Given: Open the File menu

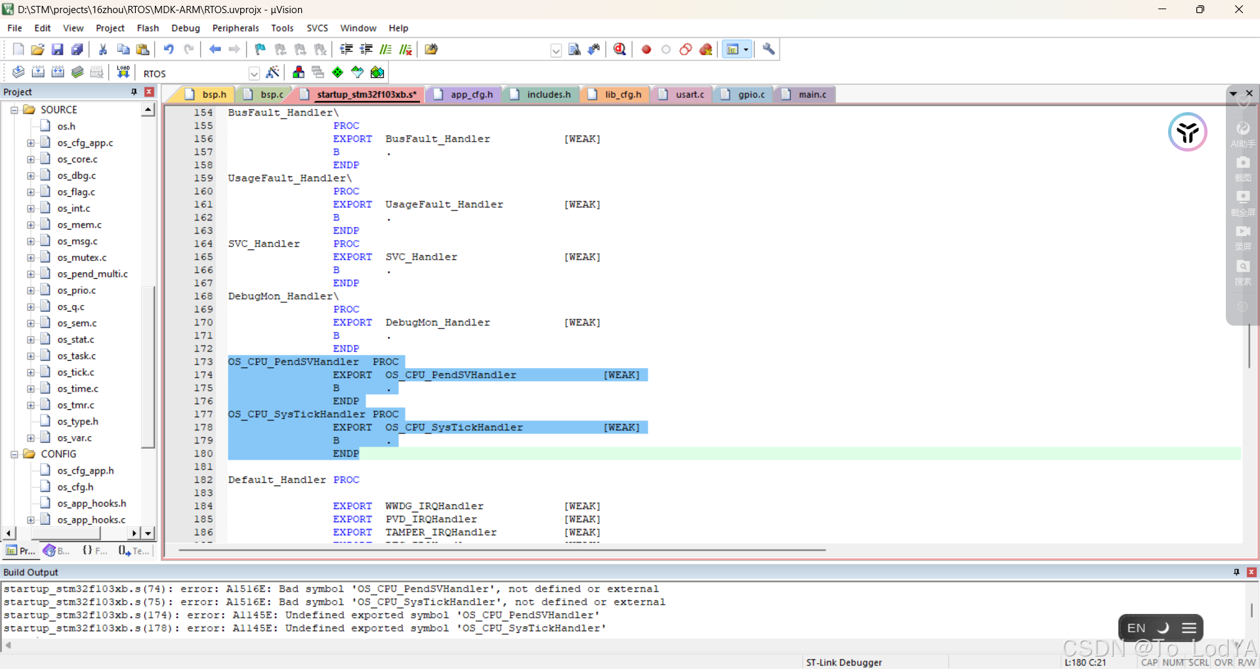Looking at the screenshot, I should [x=14, y=28].
